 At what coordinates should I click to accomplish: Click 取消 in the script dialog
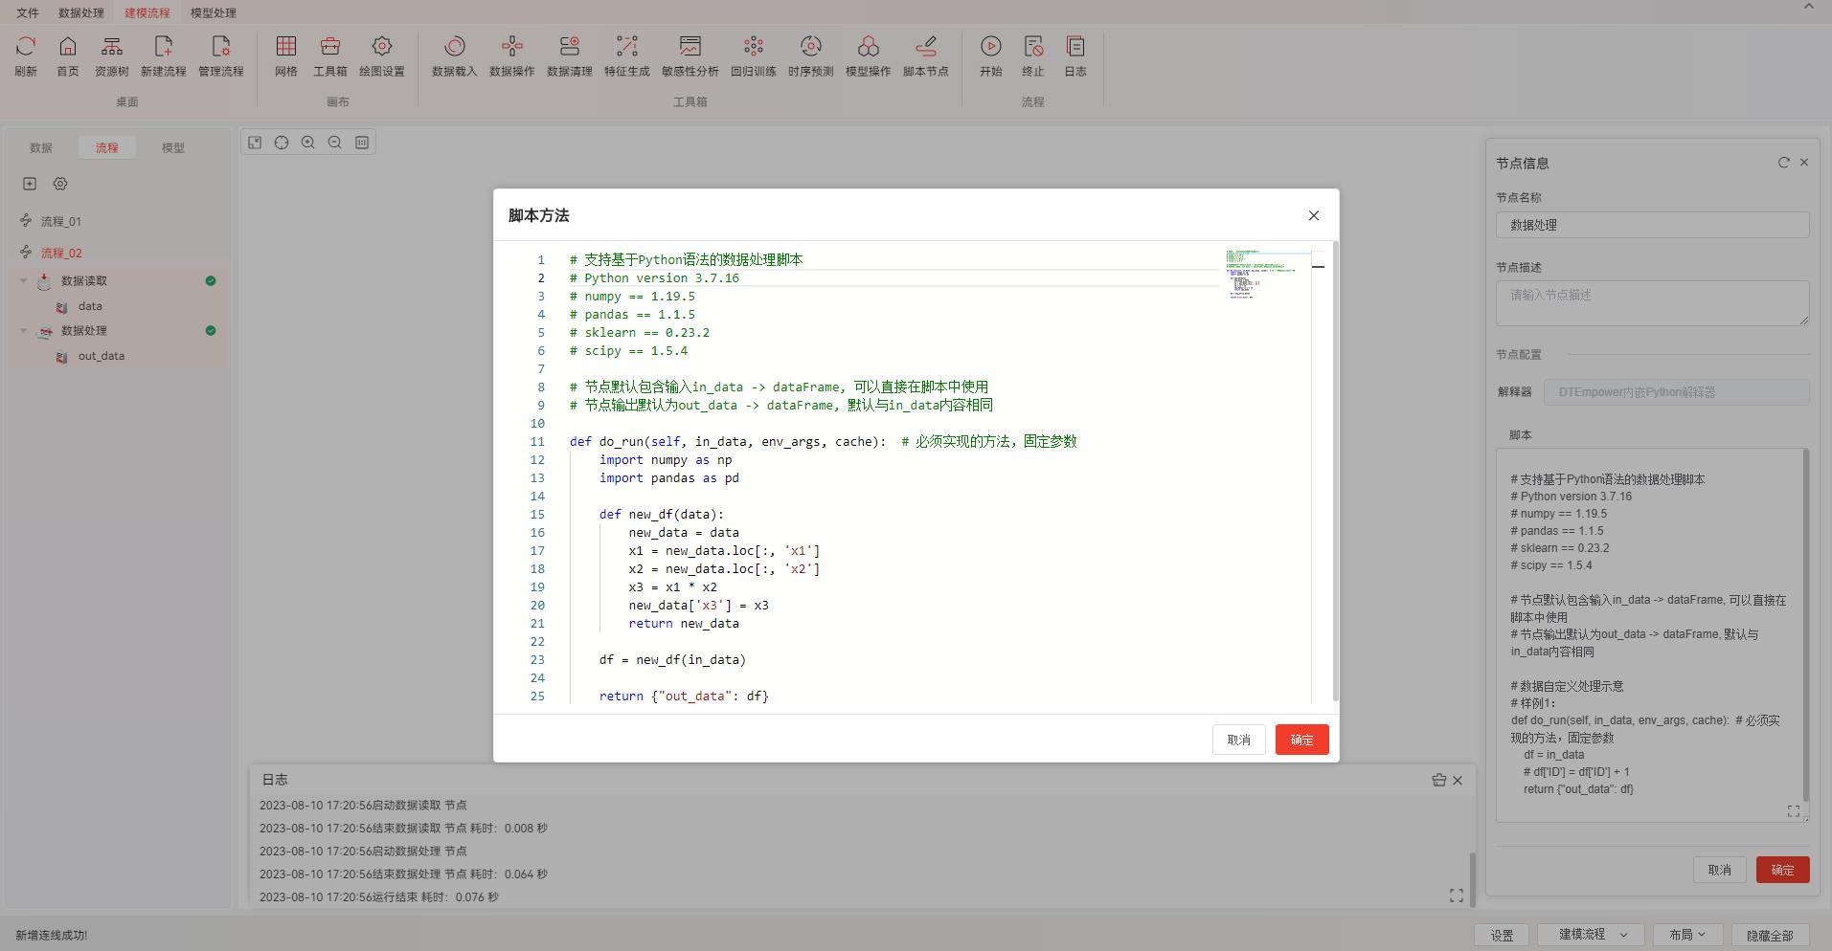[1238, 740]
